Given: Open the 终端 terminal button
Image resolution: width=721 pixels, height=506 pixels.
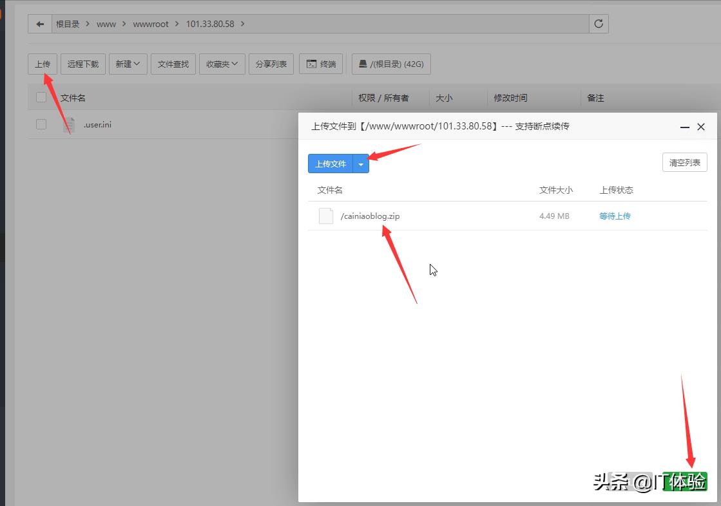Looking at the screenshot, I should click(x=321, y=64).
